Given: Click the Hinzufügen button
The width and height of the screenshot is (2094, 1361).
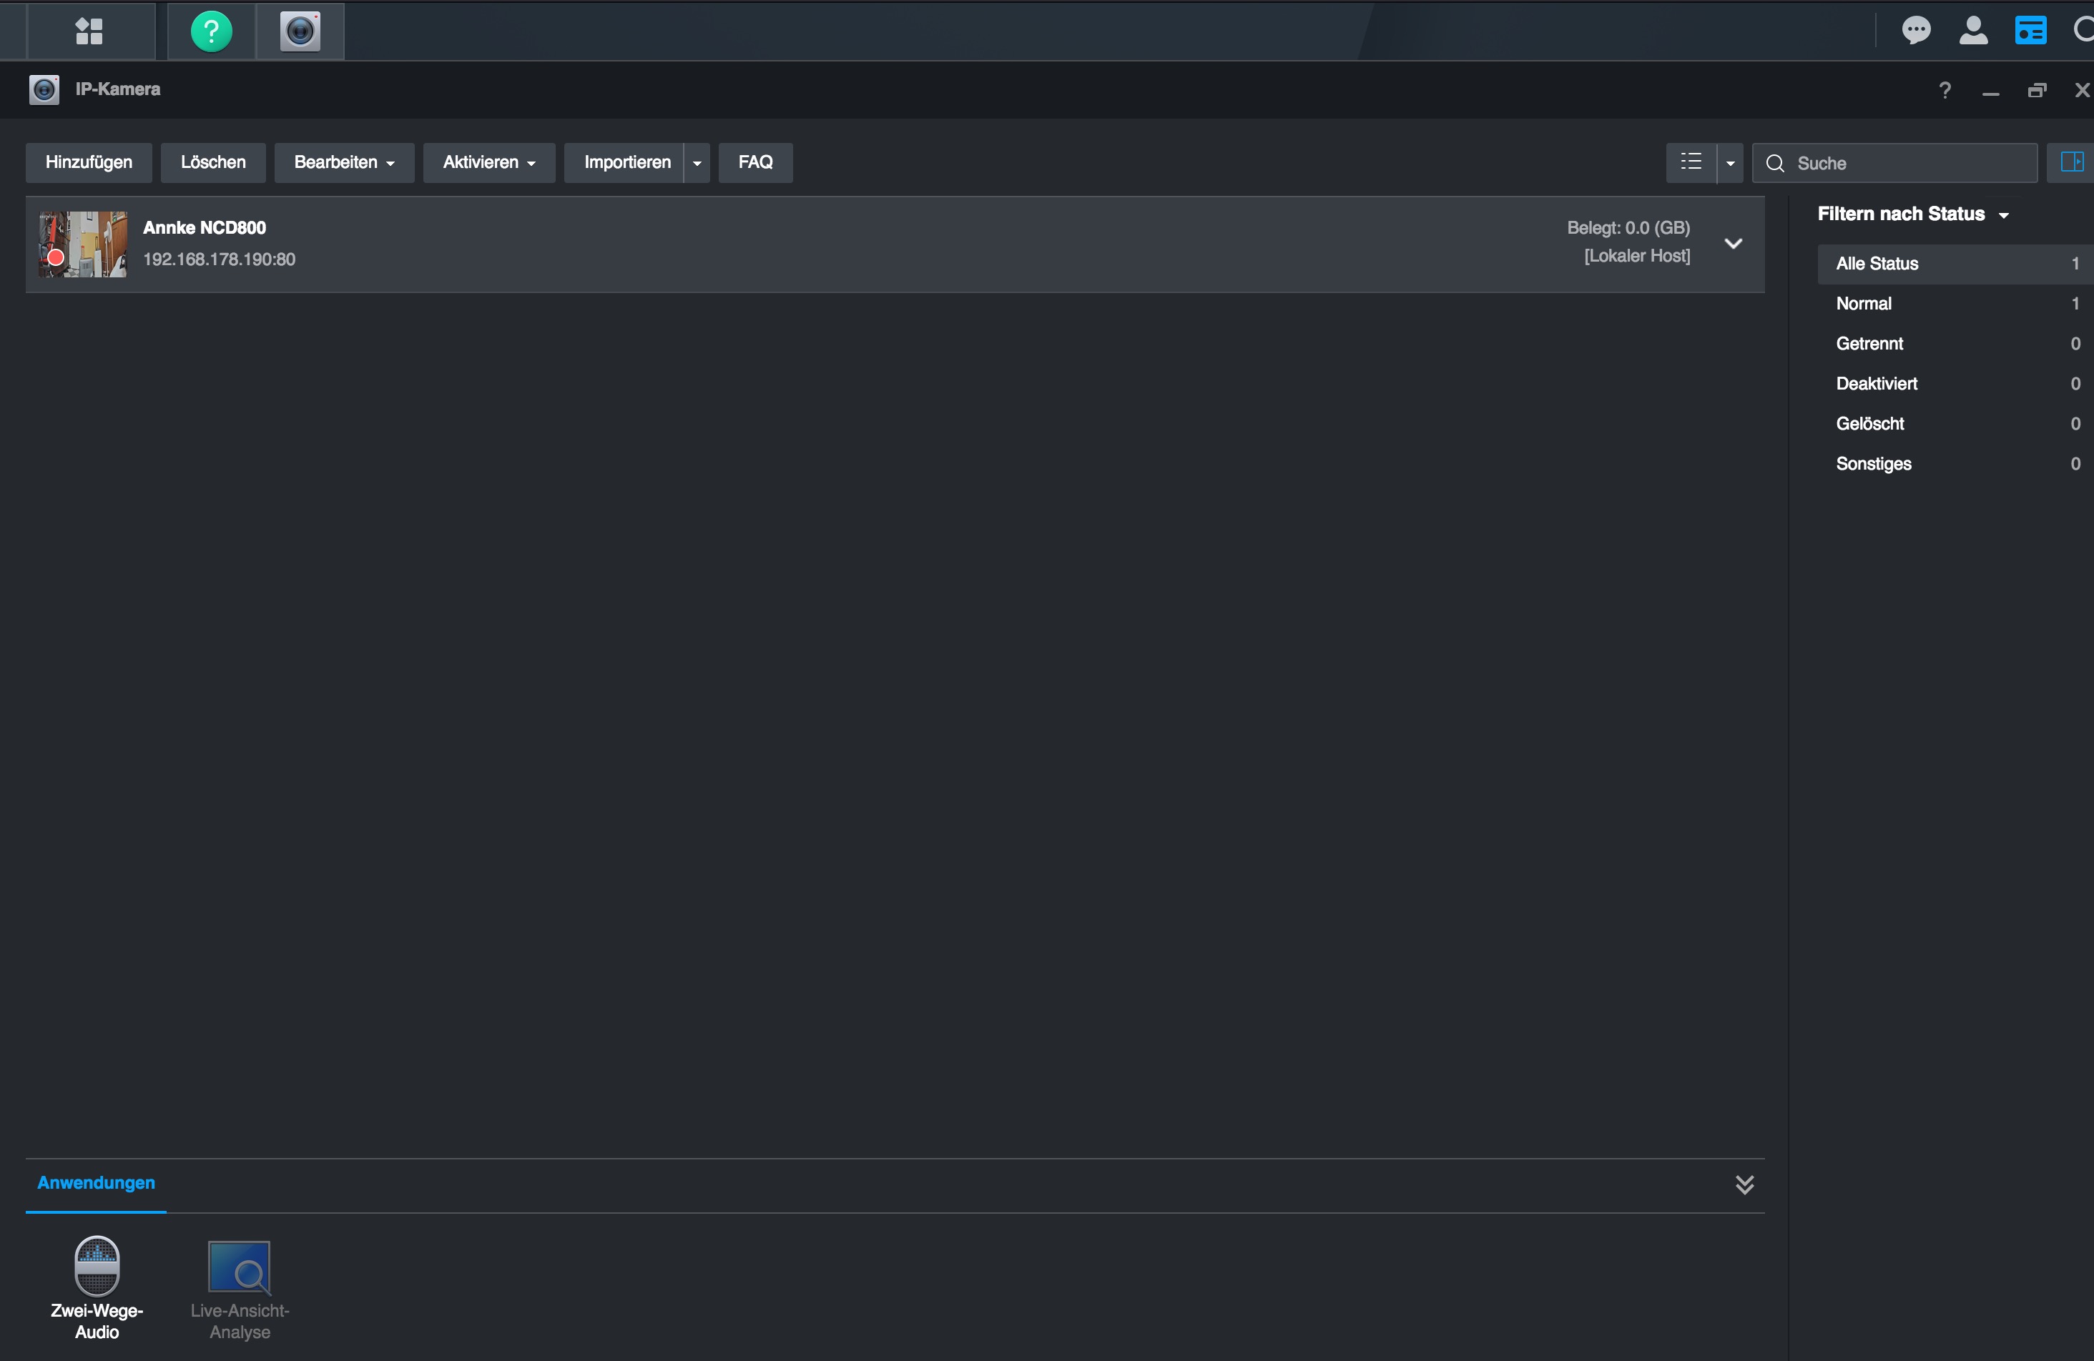Looking at the screenshot, I should coord(89,163).
